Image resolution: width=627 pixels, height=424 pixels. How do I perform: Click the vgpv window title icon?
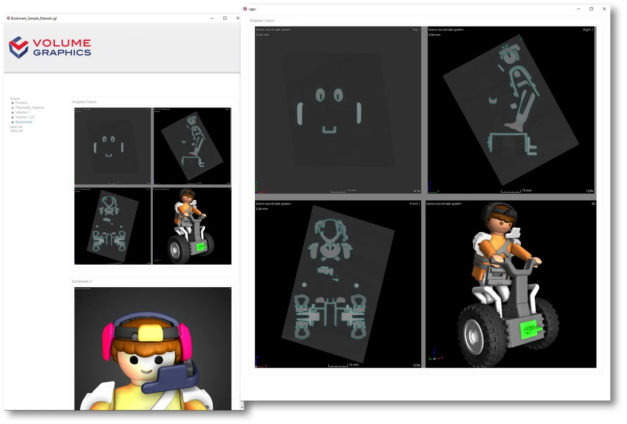(x=245, y=9)
